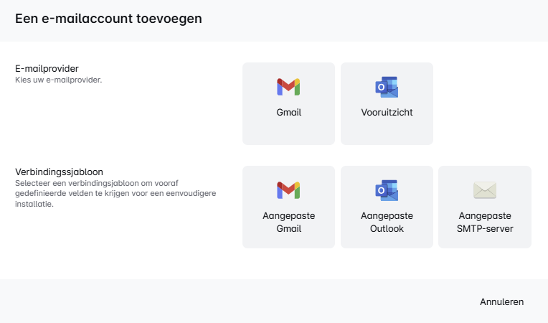Click the "Een e-mailaccount toevoegen" heading
548x323 pixels.
pyautogui.click(x=108, y=19)
